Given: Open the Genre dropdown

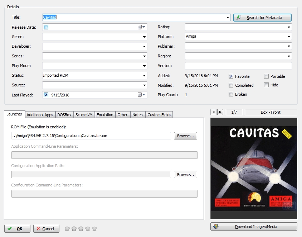Looking at the screenshot, I should 144,37.
